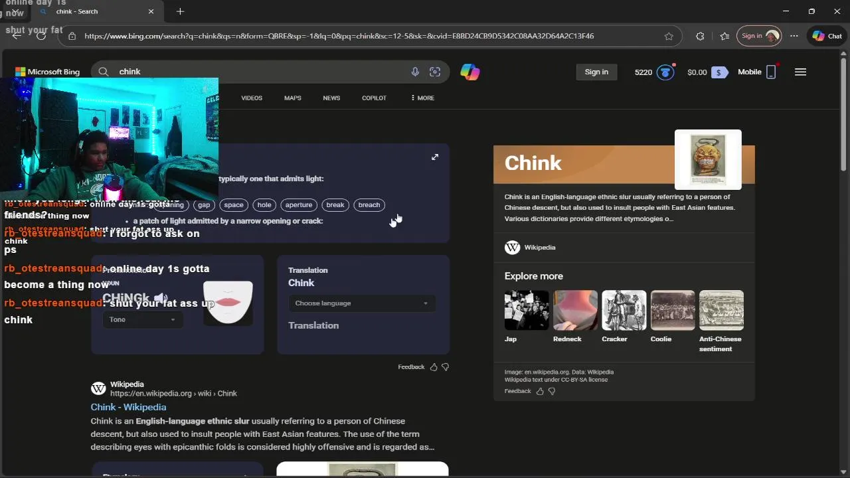Expand the dictionary card with the expand arrows icon

pos(435,157)
